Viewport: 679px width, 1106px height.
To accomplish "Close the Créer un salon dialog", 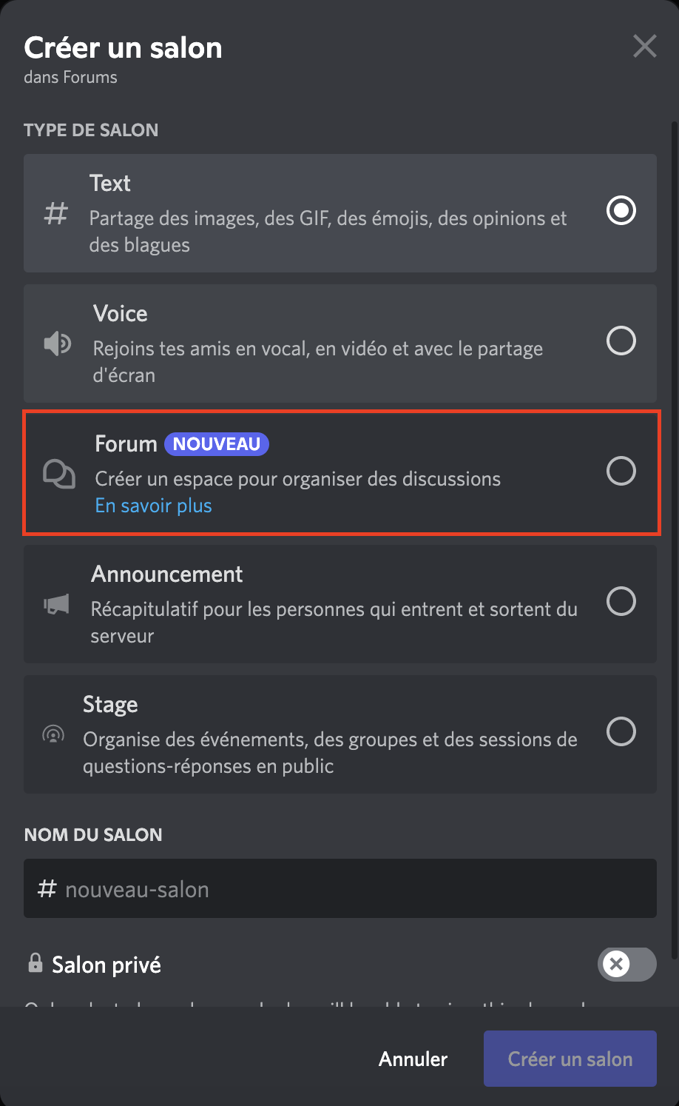I will coord(644,47).
